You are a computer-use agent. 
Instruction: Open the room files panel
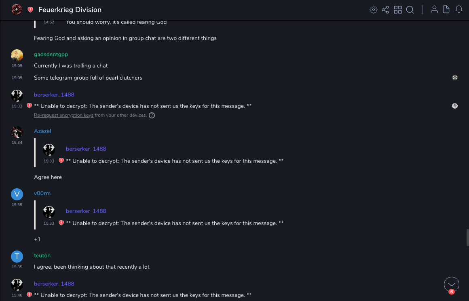pyautogui.click(x=446, y=10)
